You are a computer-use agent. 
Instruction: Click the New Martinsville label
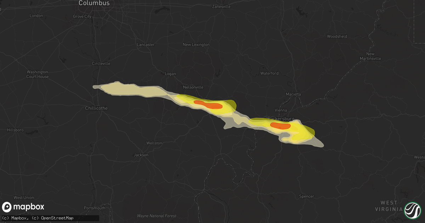[x=370, y=56]
